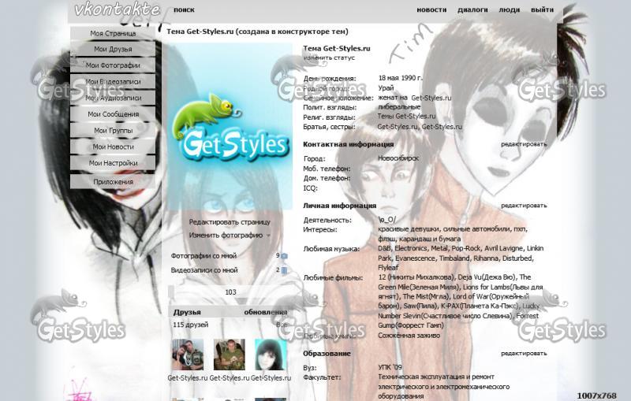Click 'Фотографии со мной' link

coord(203,256)
